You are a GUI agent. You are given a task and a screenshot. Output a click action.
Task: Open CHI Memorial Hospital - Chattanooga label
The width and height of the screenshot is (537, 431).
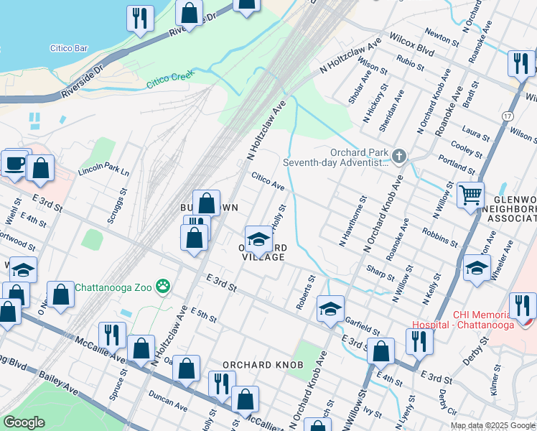[x=463, y=320]
